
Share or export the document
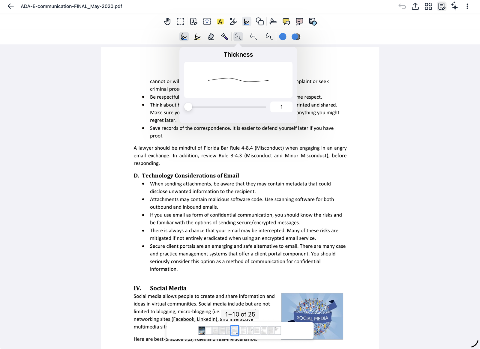click(x=415, y=6)
